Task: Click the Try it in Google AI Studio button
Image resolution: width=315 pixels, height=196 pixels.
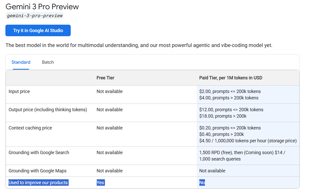Action: [38, 31]
